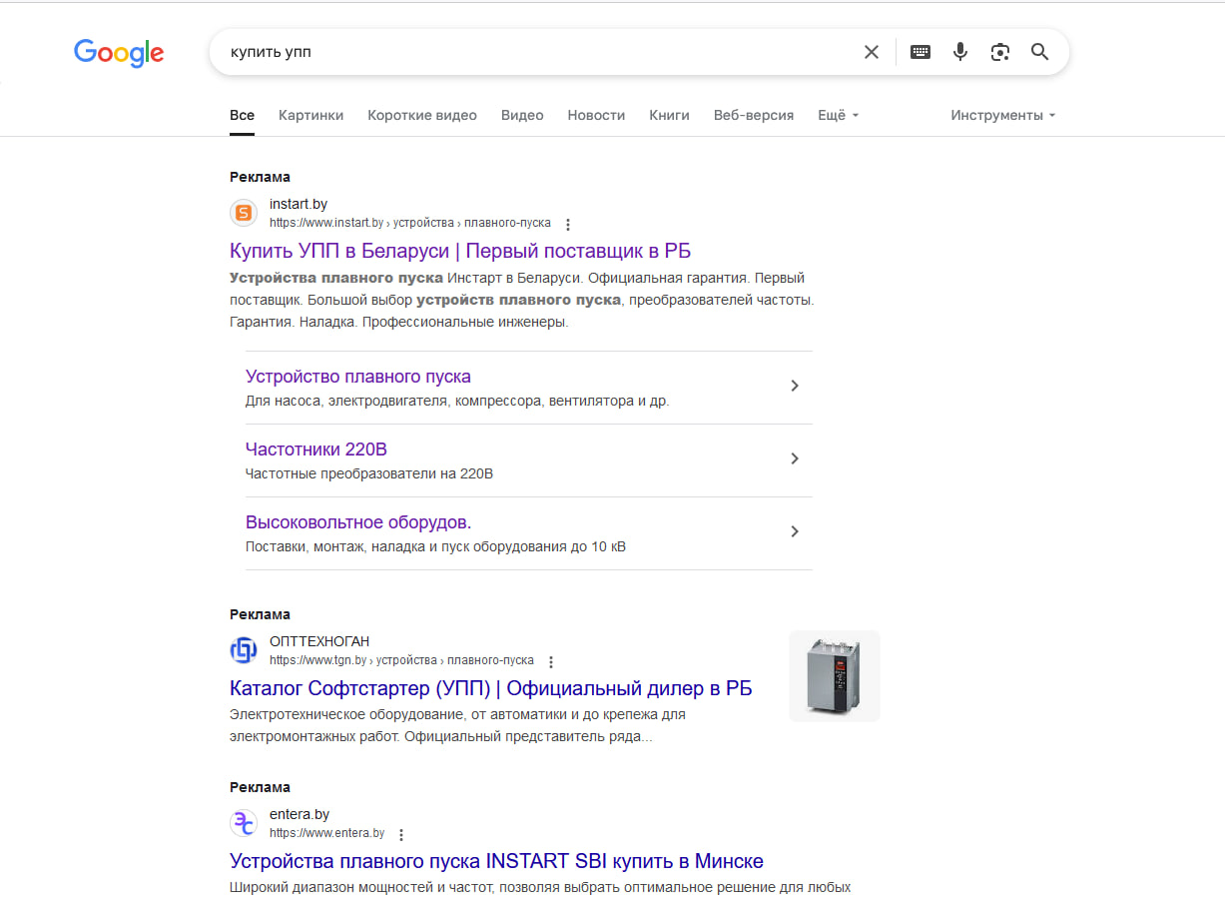The image size is (1225, 906).
Task: Click chevron next to Устройство плавного пуска
Action: coord(795,386)
